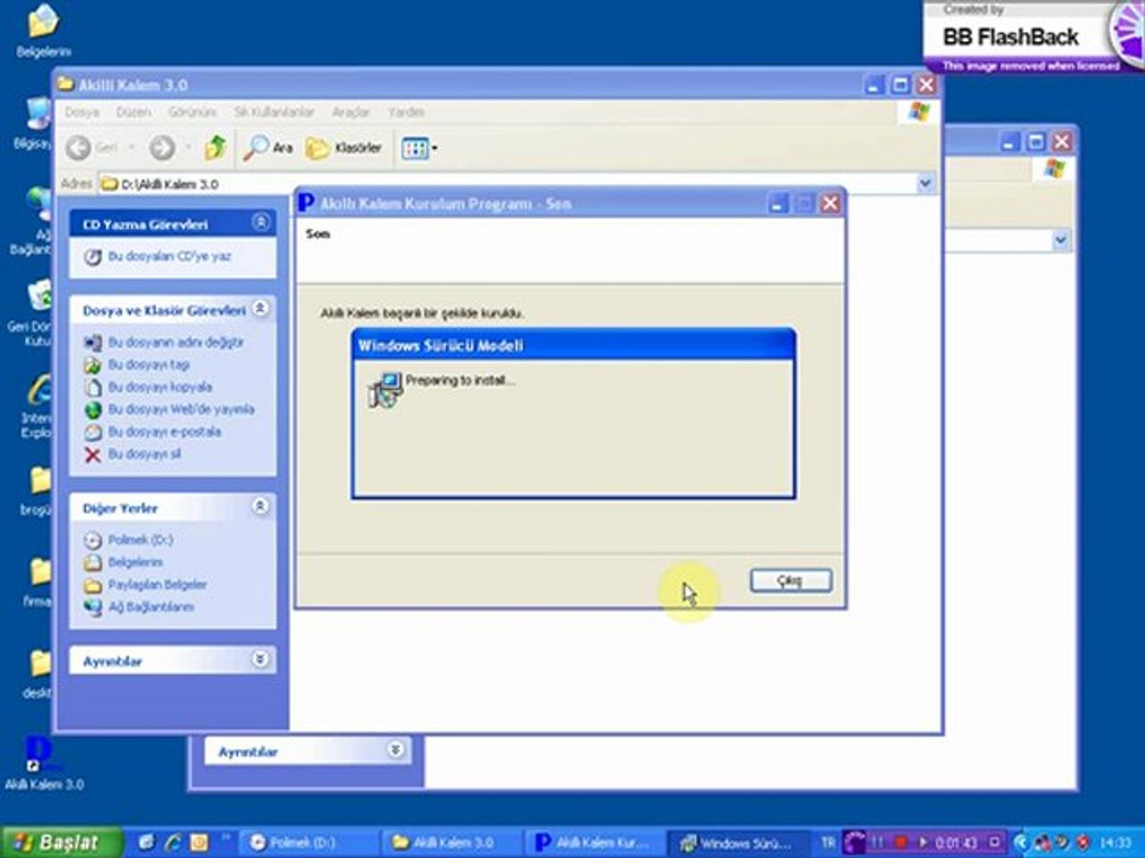Expand Ayrıntılar panel in Akıllı Kalem 3.0 window

[x=261, y=659]
